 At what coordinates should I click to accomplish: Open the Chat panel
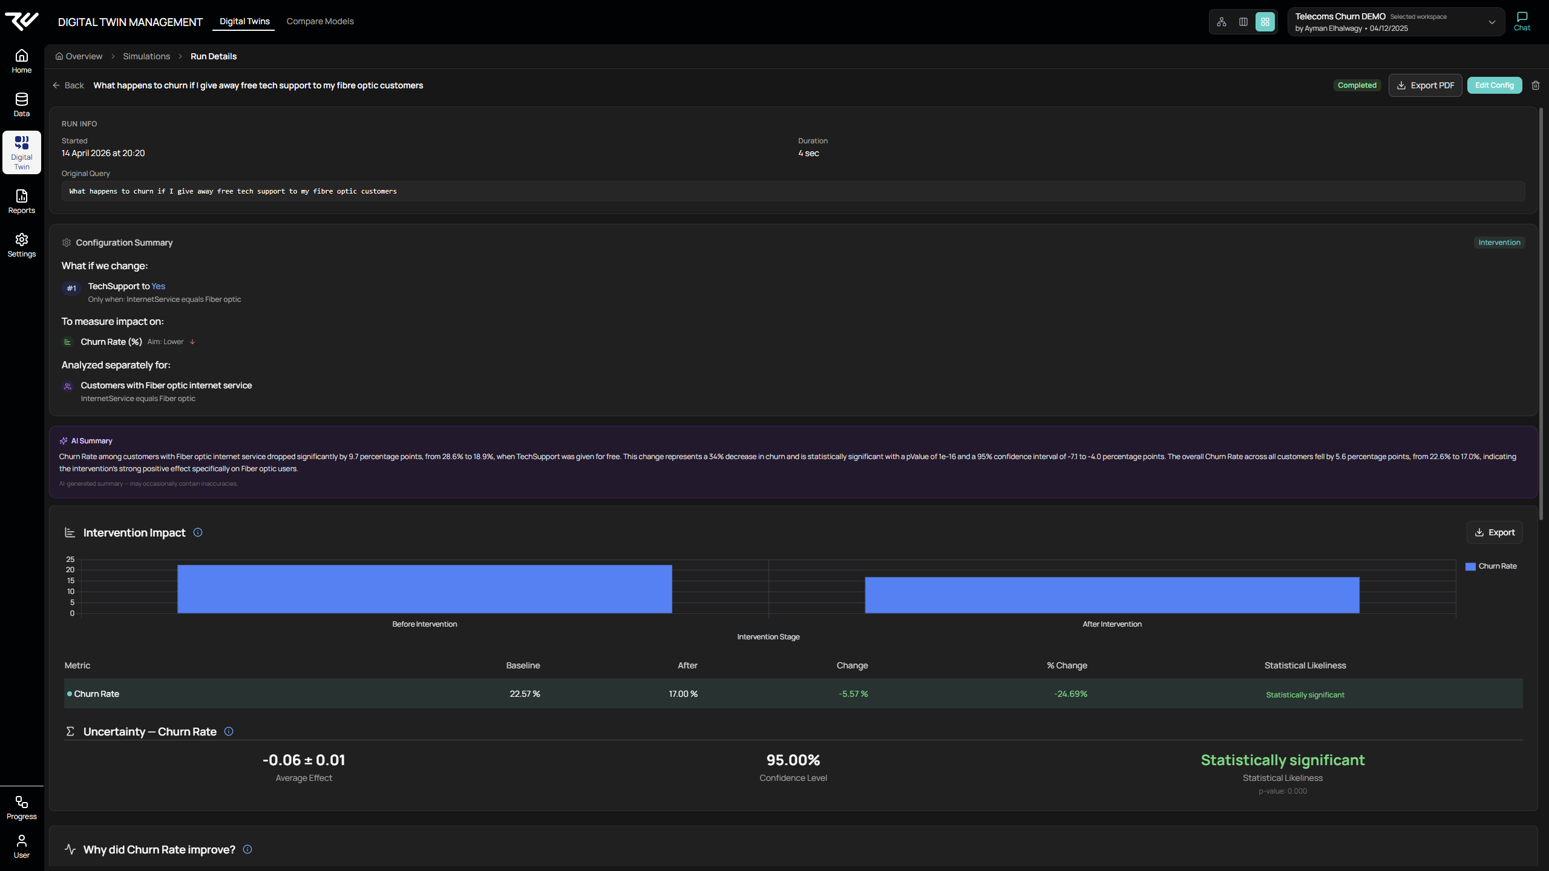[1522, 21]
